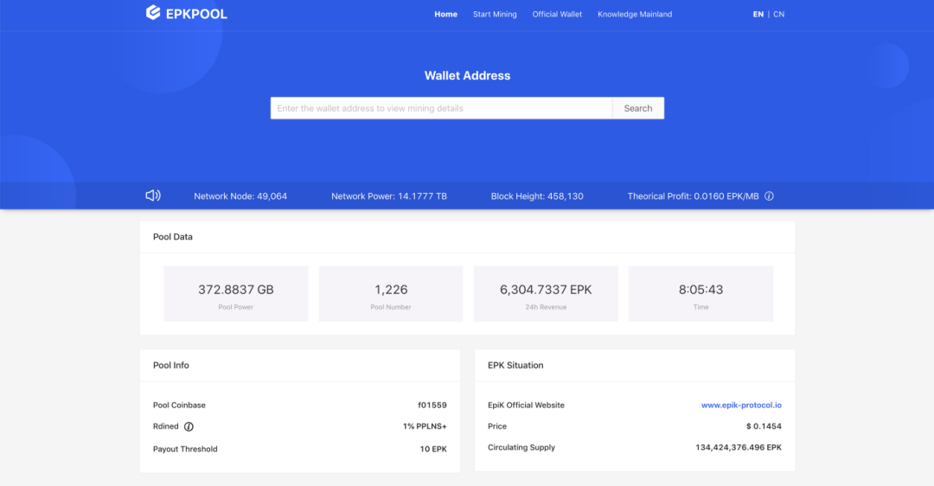Viewport: 934px width, 486px height.
Task: Switch language to CN
Action: click(x=778, y=15)
